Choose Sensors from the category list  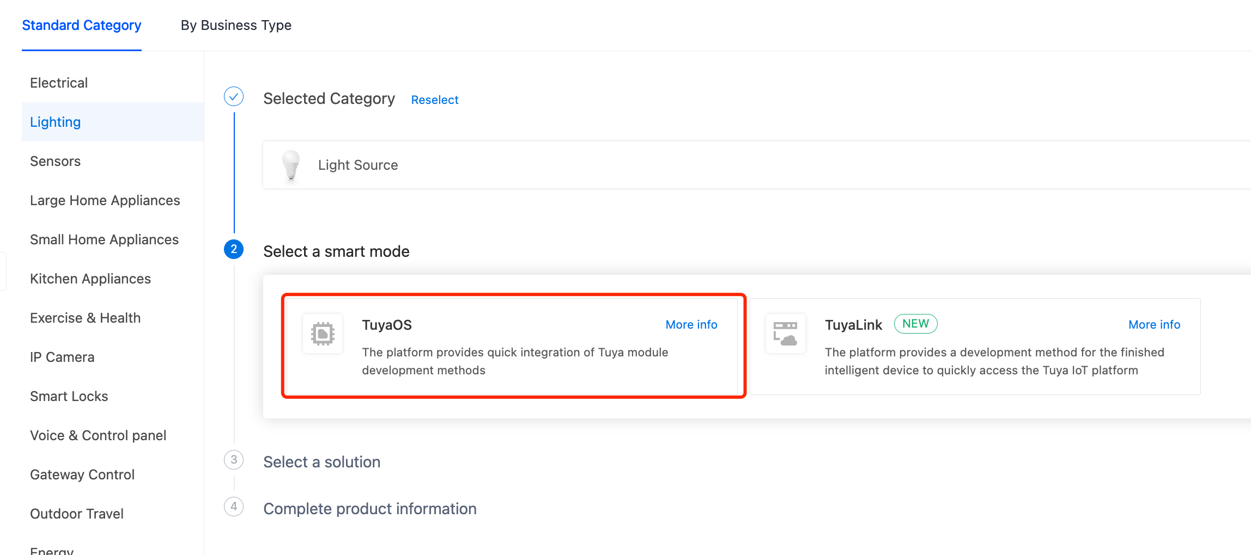click(113, 161)
